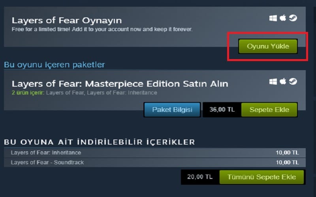The height and width of the screenshot is (197, 316).
Task: Click Steam icon in Masterpiece Edition box
Action: point(293,81)
